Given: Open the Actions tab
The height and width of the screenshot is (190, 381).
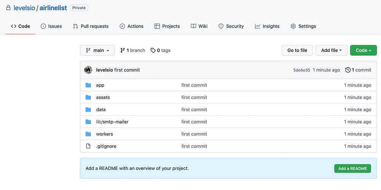Looking at the screenshot, I should click(x=131, y=26).
